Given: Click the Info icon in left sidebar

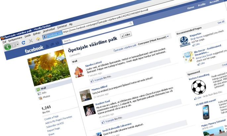Looking at the screenshot, I should click(39, 94).
